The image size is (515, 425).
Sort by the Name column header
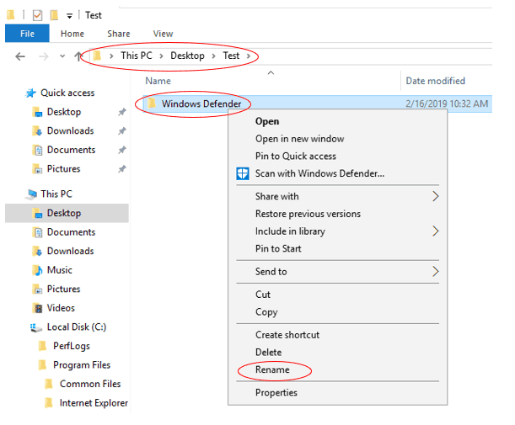click(158, 81)
